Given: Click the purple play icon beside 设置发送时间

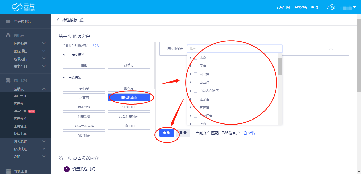Looking at the screenshot, I should pyautogui.click(x=67, y=169).
